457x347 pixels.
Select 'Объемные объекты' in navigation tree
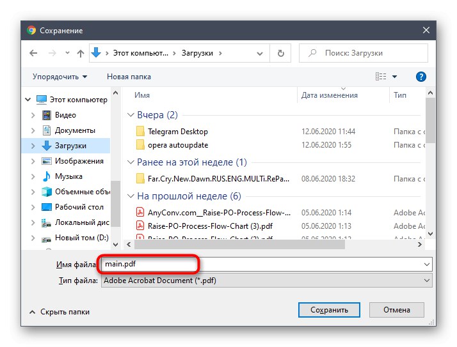click(82, 192)
